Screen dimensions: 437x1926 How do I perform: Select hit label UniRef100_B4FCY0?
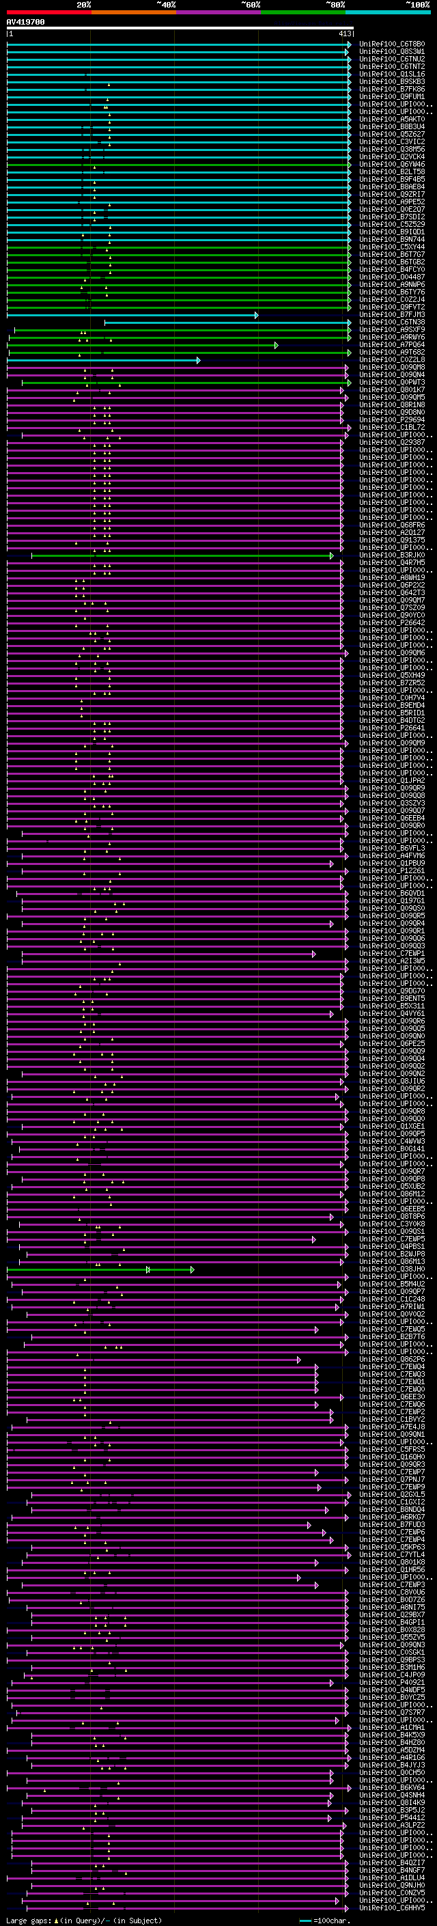[x=392, y=270]
